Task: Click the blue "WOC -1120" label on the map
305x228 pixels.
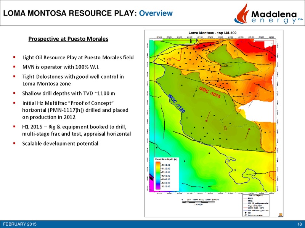Action: [177, 103]
